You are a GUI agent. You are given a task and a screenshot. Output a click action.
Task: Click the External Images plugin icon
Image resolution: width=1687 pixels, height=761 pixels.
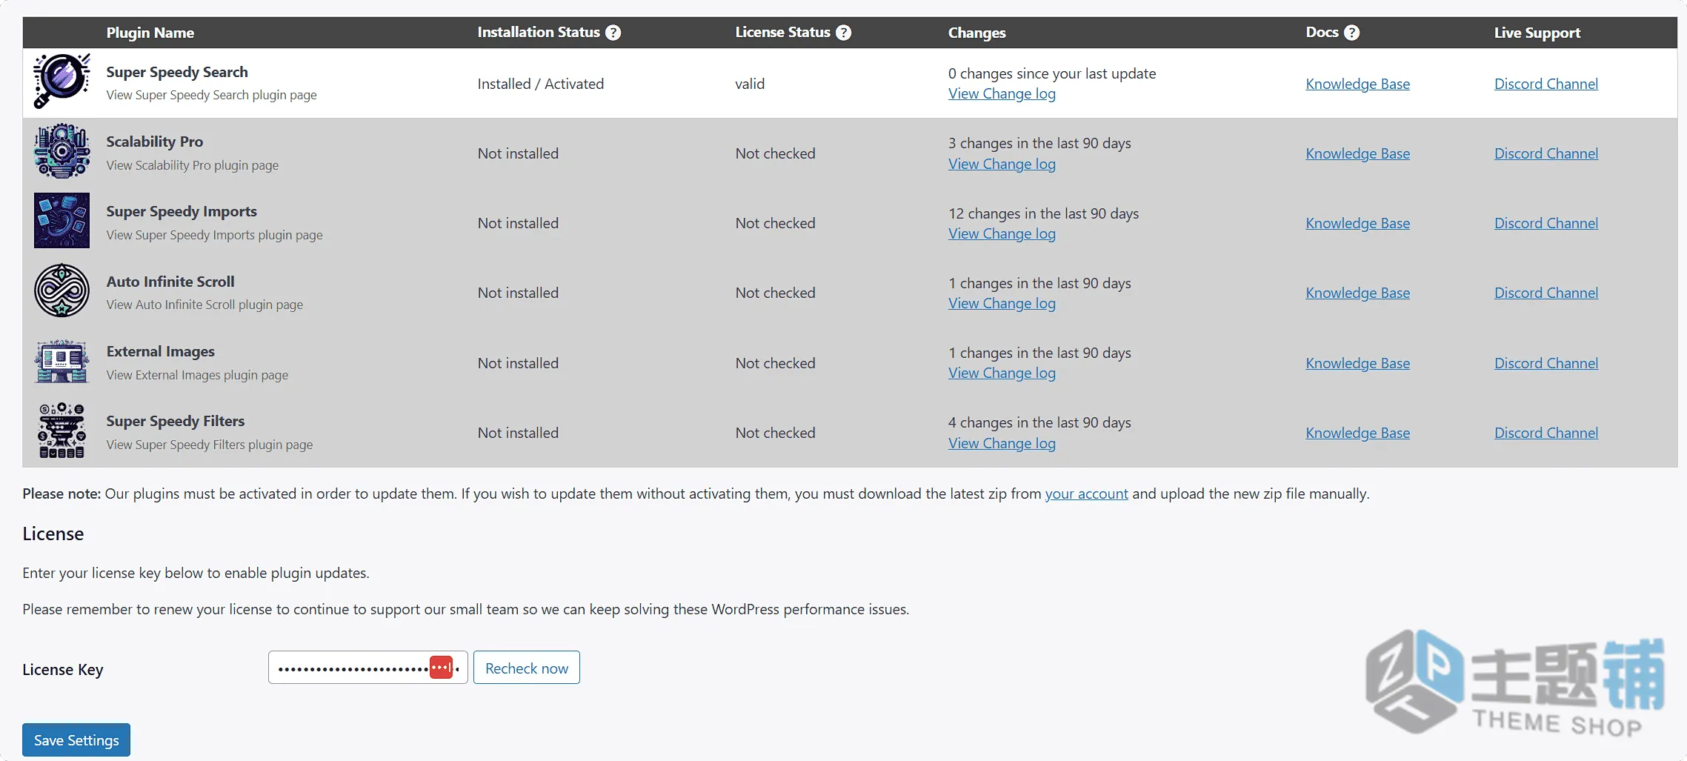pyautogui.click(x=62, y=361)
